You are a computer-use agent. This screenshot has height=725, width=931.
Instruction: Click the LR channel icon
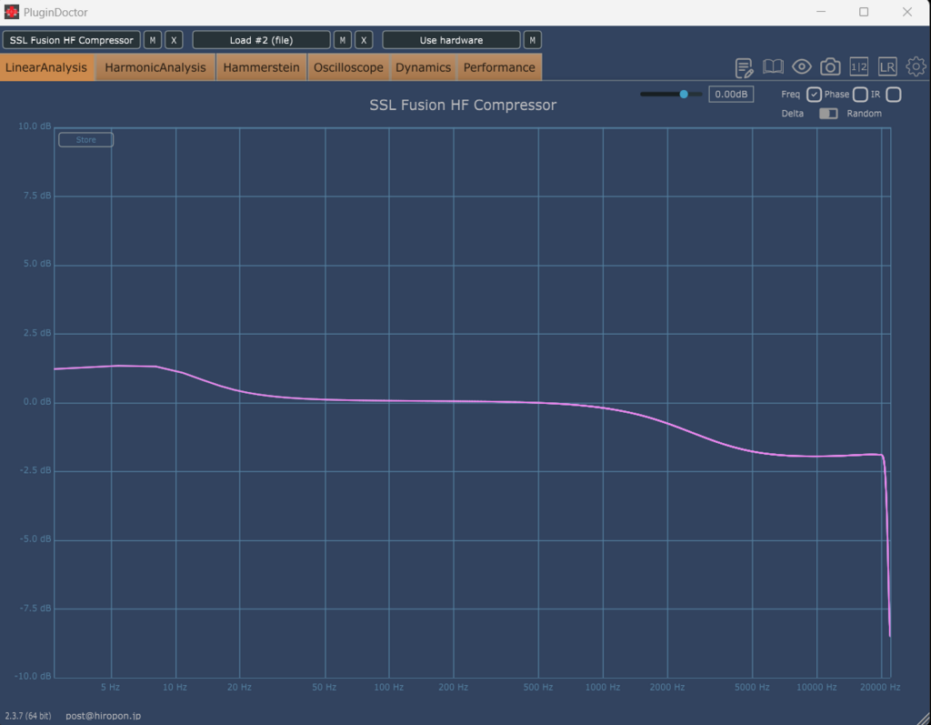(887, 66)
